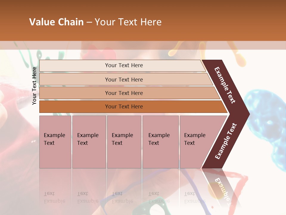Click the slide title 'Value Chain – Your Text Here'
Viewport: 286px width, 215px height.
95,22
